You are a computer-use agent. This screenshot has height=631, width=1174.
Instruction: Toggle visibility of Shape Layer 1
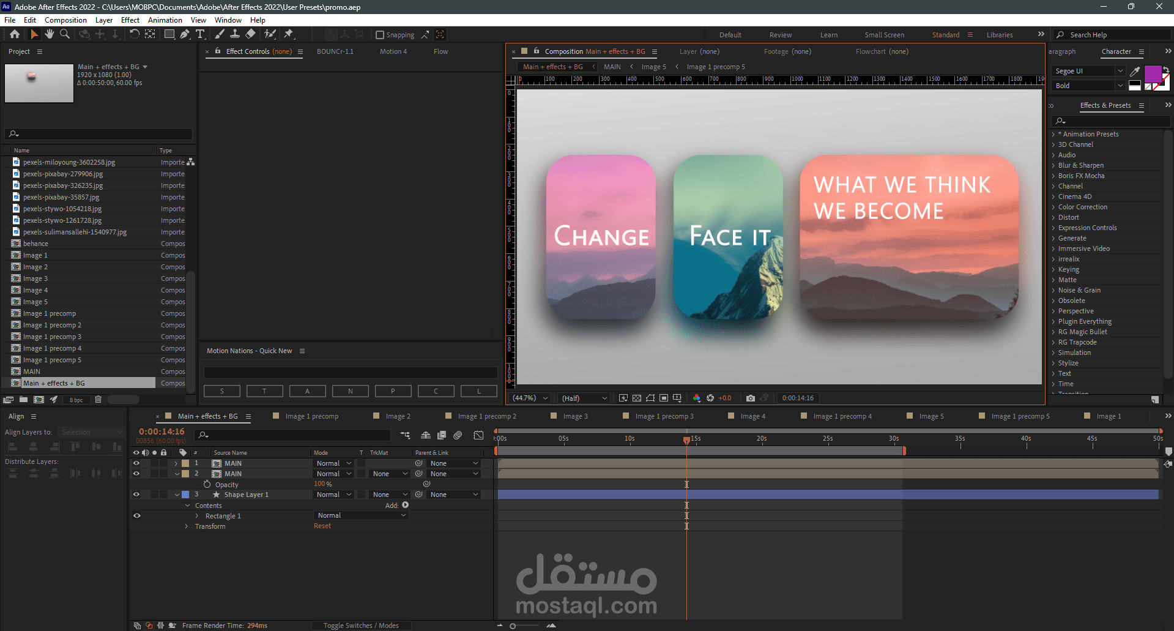click(136, 495)
